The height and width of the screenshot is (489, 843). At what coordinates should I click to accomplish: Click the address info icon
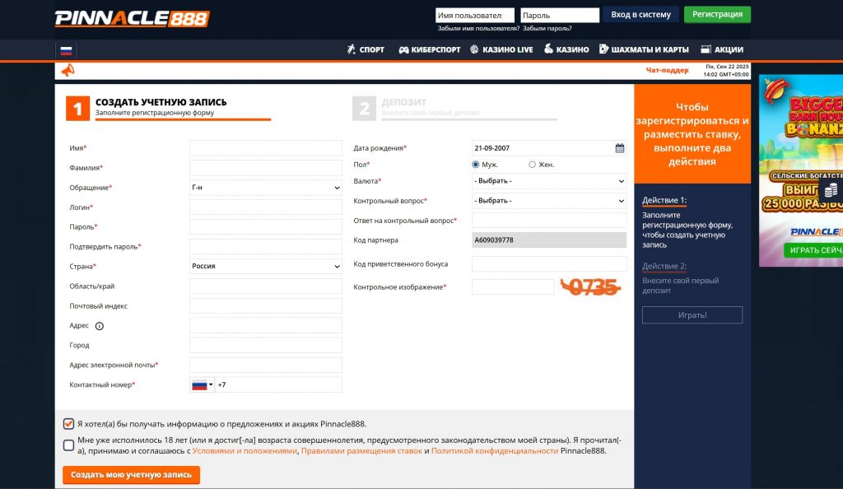coord(100,326)
